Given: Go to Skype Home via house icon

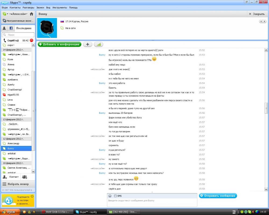Looking at the screenshot, I should pos(31,14).
